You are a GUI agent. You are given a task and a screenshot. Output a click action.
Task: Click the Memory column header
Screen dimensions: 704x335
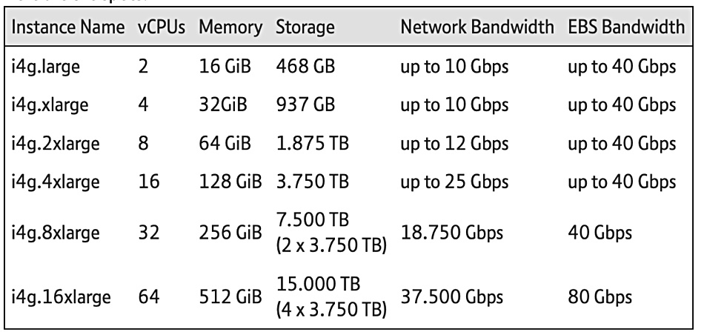[230, 28]
